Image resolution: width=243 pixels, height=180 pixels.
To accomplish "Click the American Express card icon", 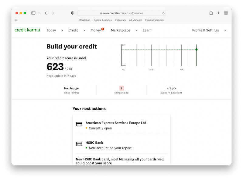I will click(79, 124).
